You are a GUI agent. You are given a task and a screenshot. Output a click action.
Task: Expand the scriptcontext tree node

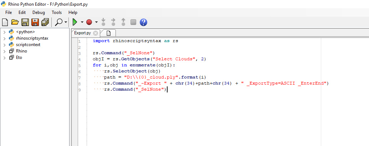[x=5, y=45]
